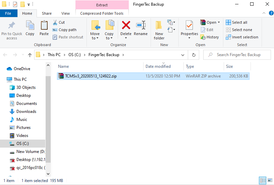Image resolution: width=274 pixels, height=185 pixels.
Task: Switch to the Share tab
Action: tap(47, 13)
